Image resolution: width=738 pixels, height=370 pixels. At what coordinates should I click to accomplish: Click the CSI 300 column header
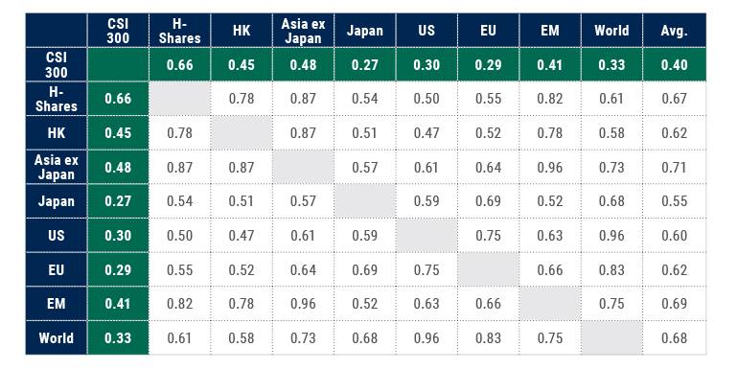[x=118, y=31]
